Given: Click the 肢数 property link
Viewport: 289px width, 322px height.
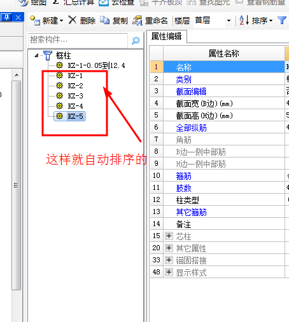Looking at the screenshot, I should 183,188.
